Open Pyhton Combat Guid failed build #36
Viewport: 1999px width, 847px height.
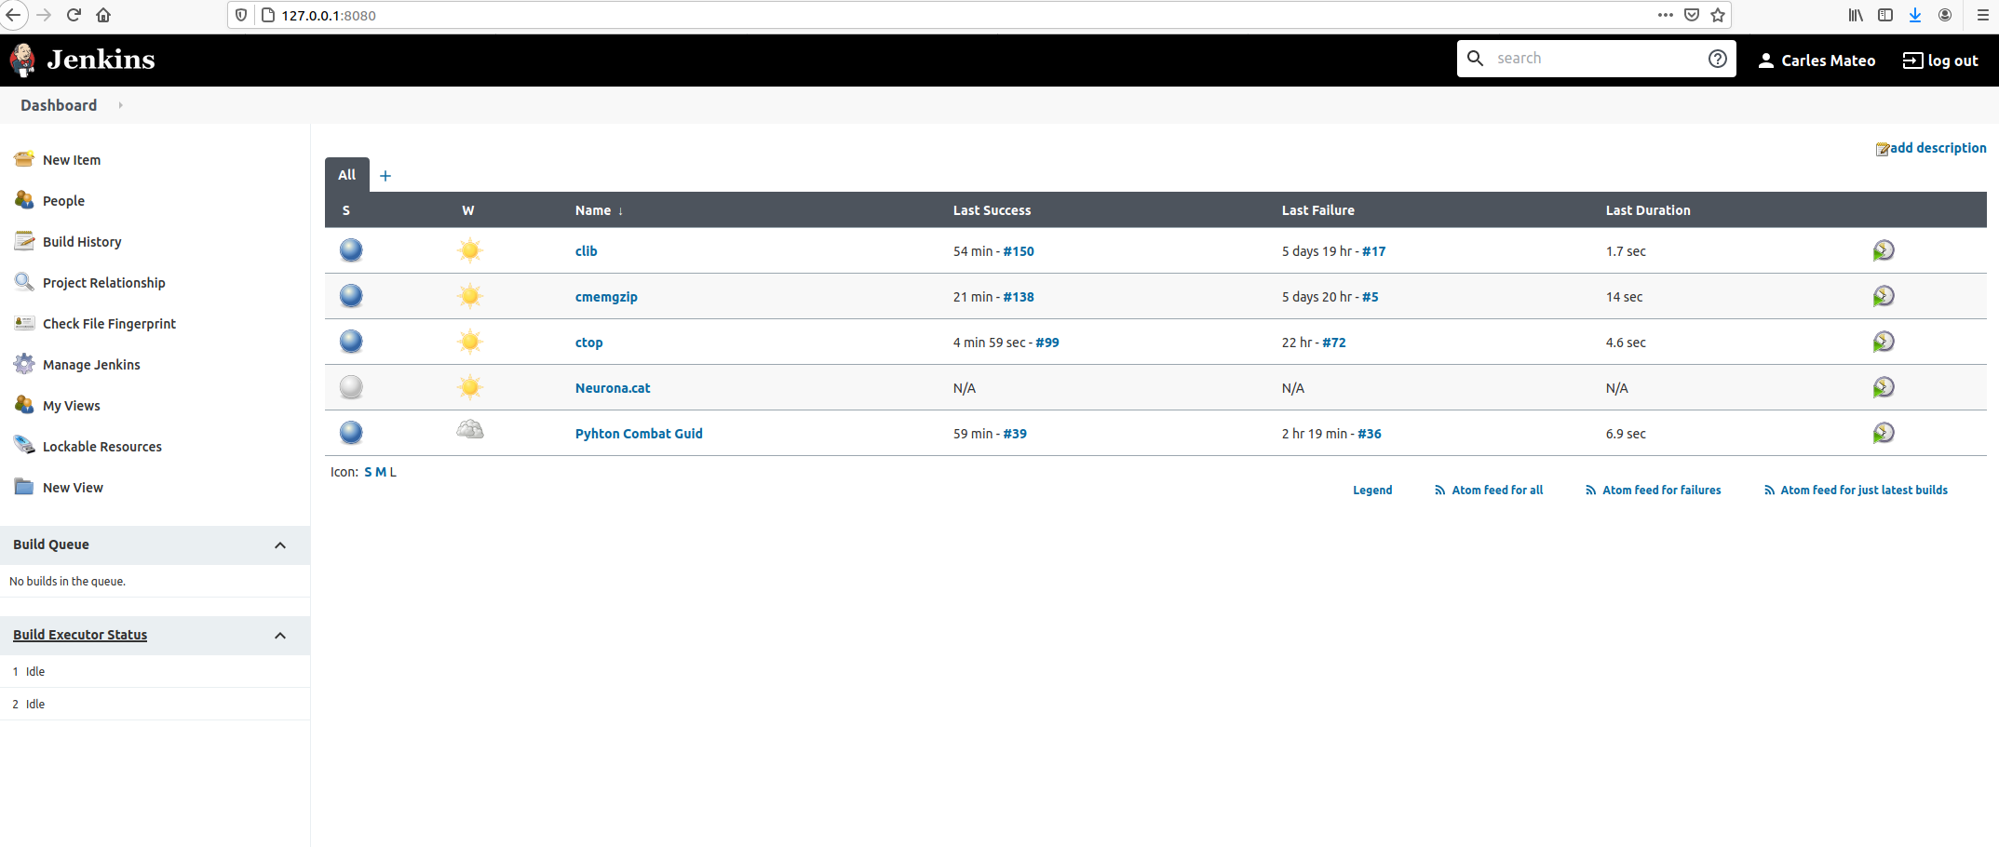click(x=1370, y=434)
